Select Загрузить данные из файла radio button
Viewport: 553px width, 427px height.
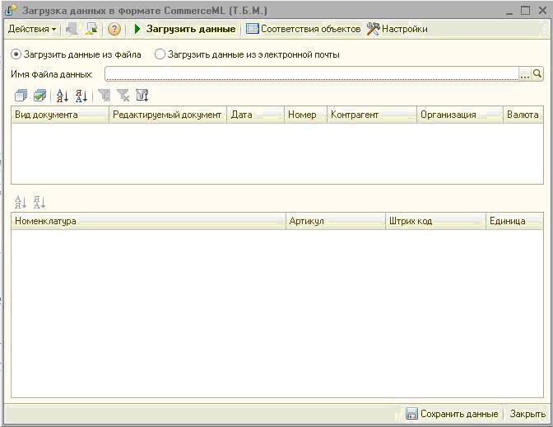click(16, 54)
